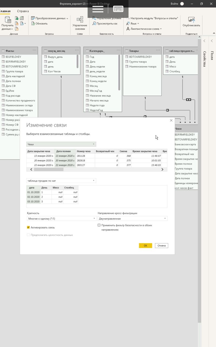Open the таблица продаж по кат dropdown
Screen dimensions: 216x347
tap(61, 181)
